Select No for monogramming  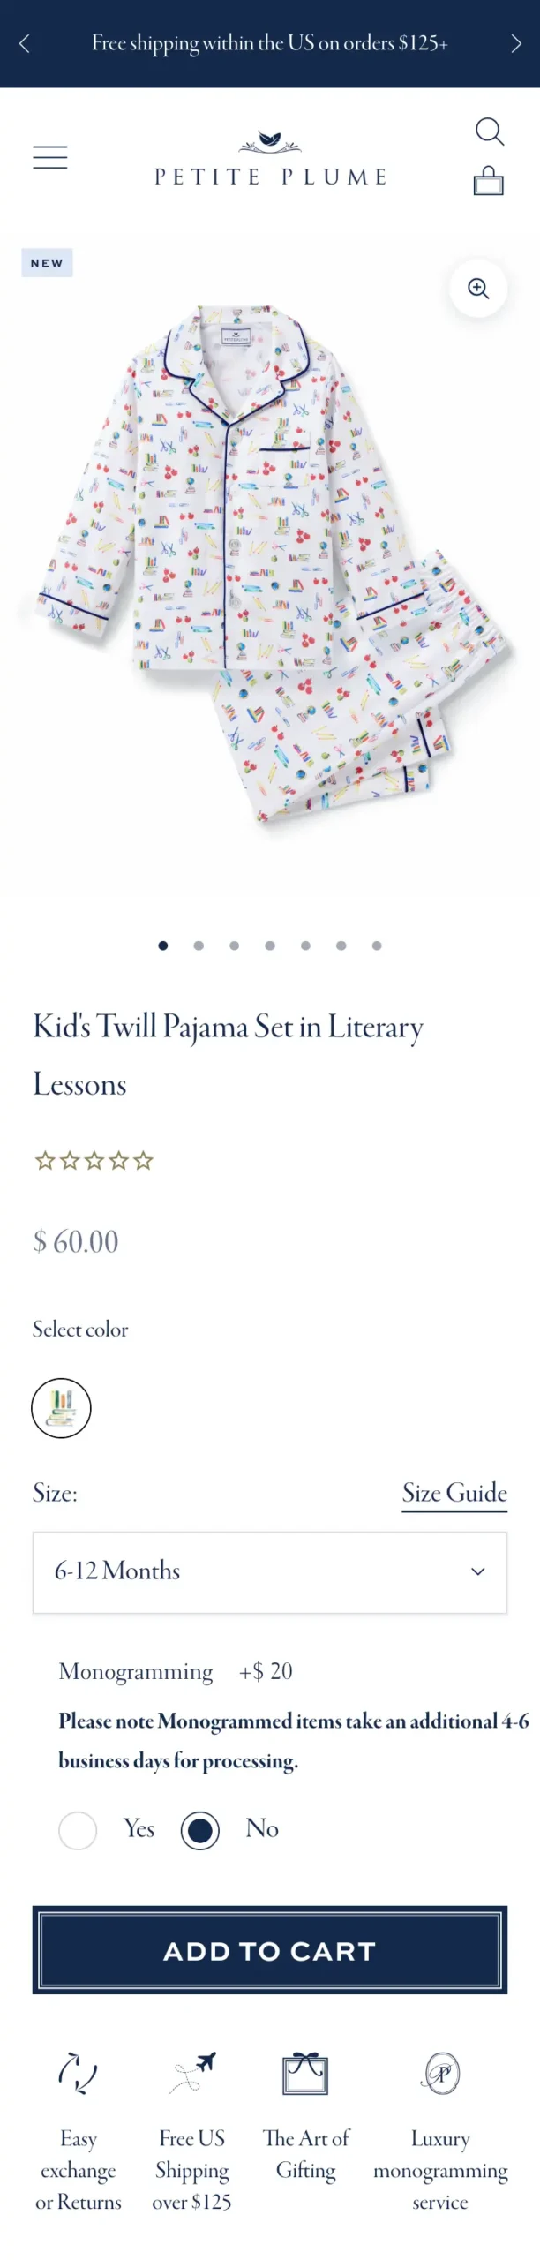tap(199, 1831)
